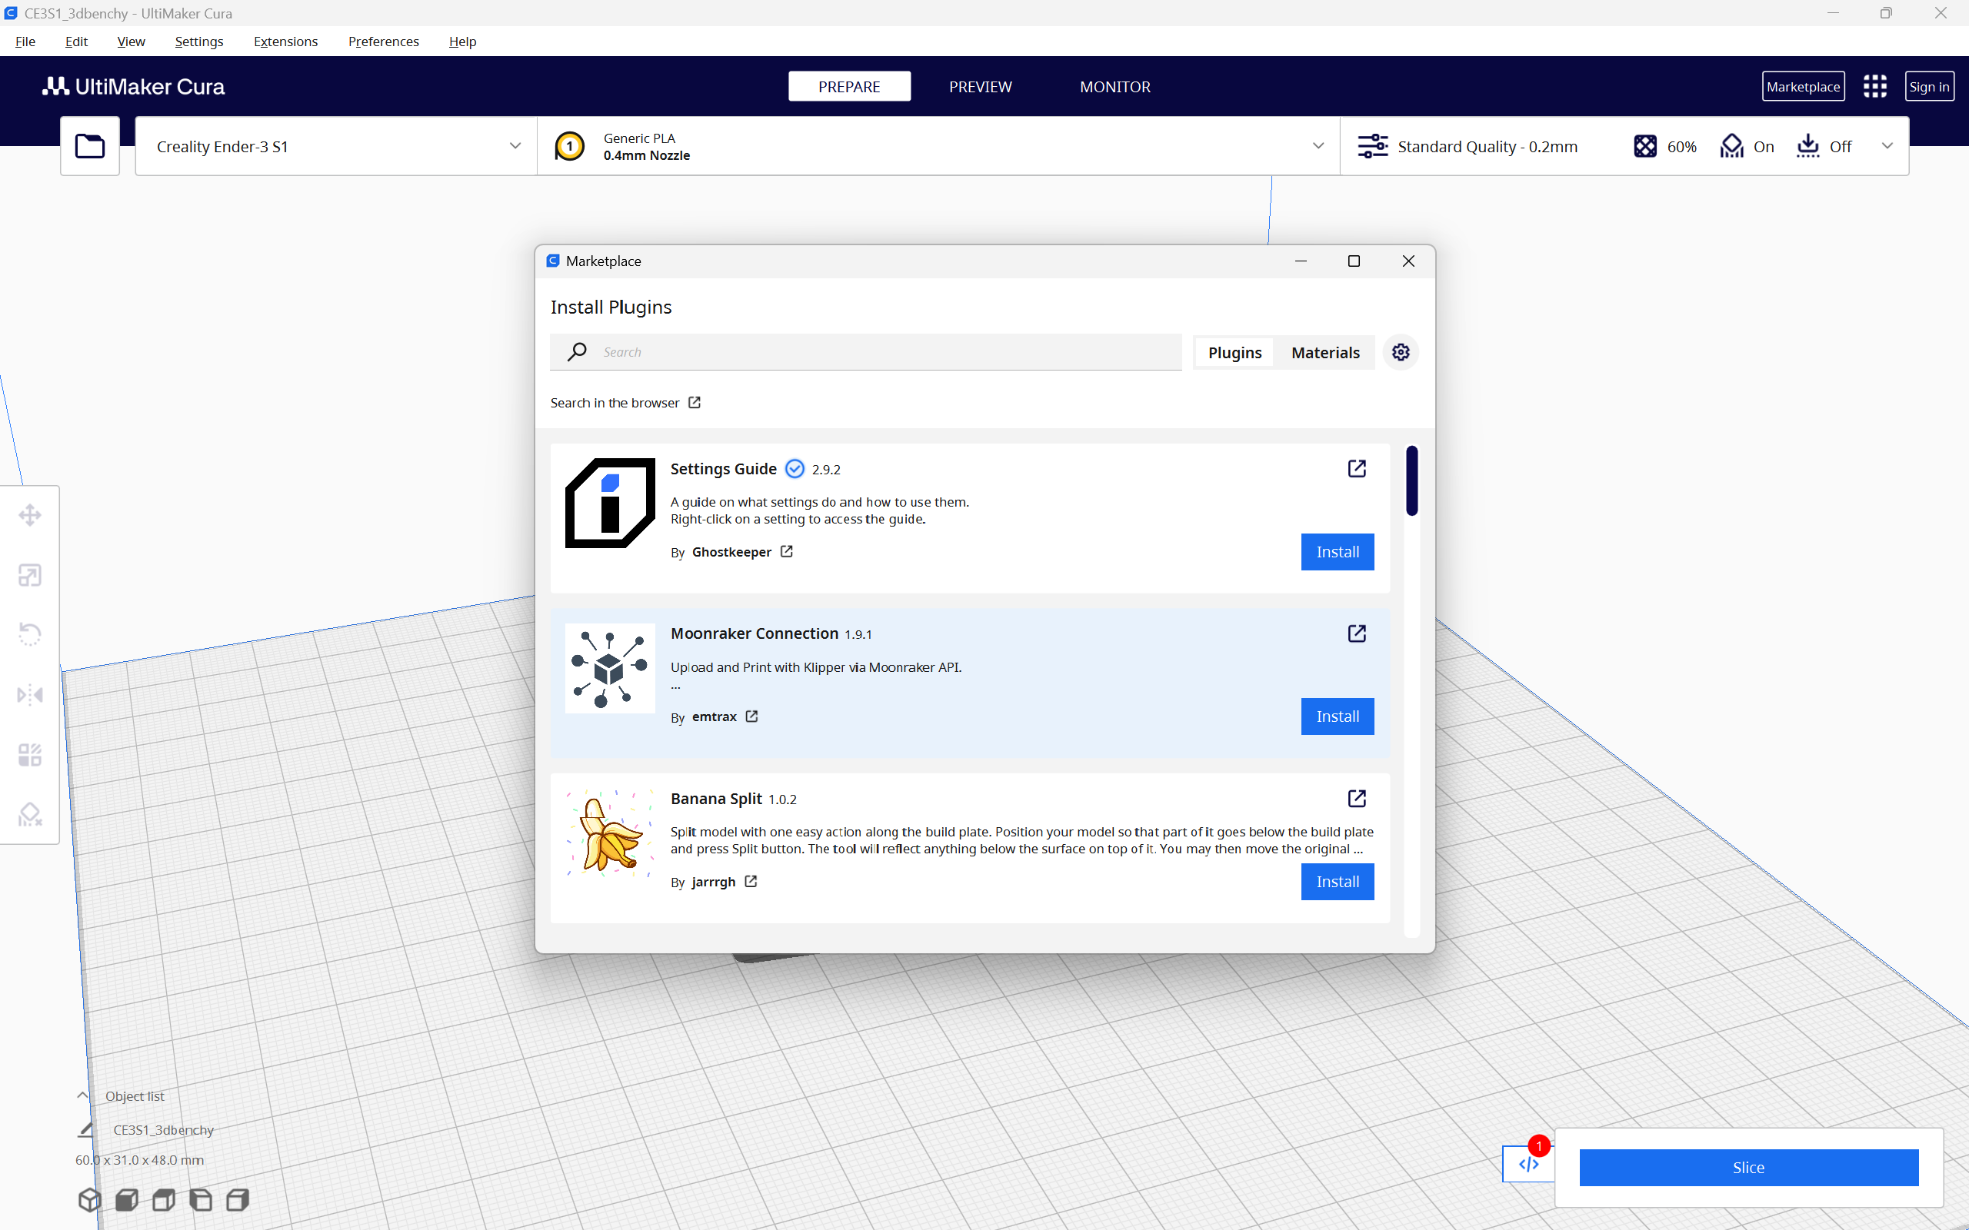This screenshot has width=1969, height=1230.
Task: Open Banana Split plugin page externally
Action: (x=1356, y=799)
